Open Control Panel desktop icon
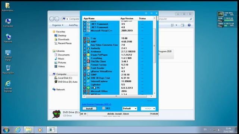Screen dimensions: 239x134 (8, 55)
